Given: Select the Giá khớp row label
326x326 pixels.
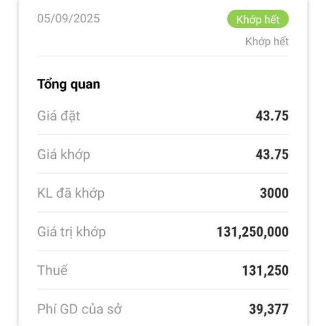Looking at the screenshot, I should click(x=64, y=154).
